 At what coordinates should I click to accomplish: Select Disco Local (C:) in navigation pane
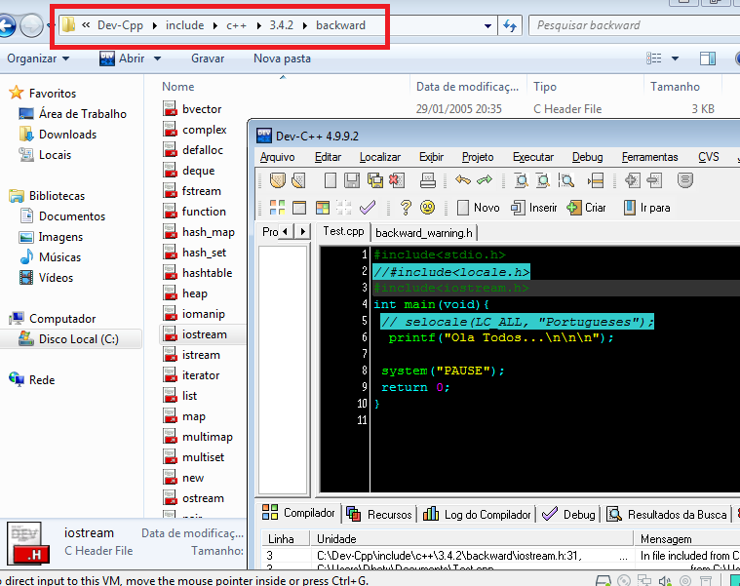pyautogui.click(x=71, y=339)
